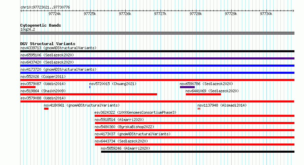Click the 97728k ruler position
This screenshot has height=165, width=304.
[x=196, y=14]
